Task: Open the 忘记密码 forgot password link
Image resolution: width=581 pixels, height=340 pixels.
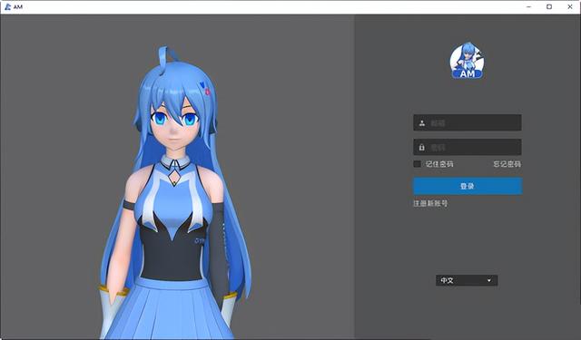Action: coord(507,164)
